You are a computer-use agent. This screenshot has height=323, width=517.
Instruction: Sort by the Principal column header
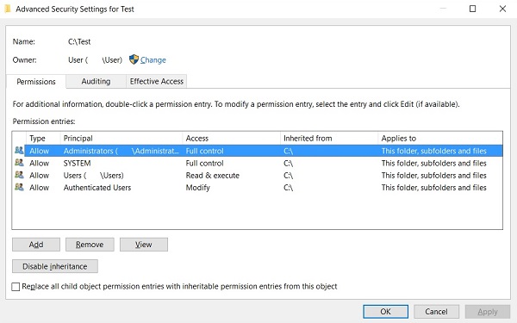(121, 138)
